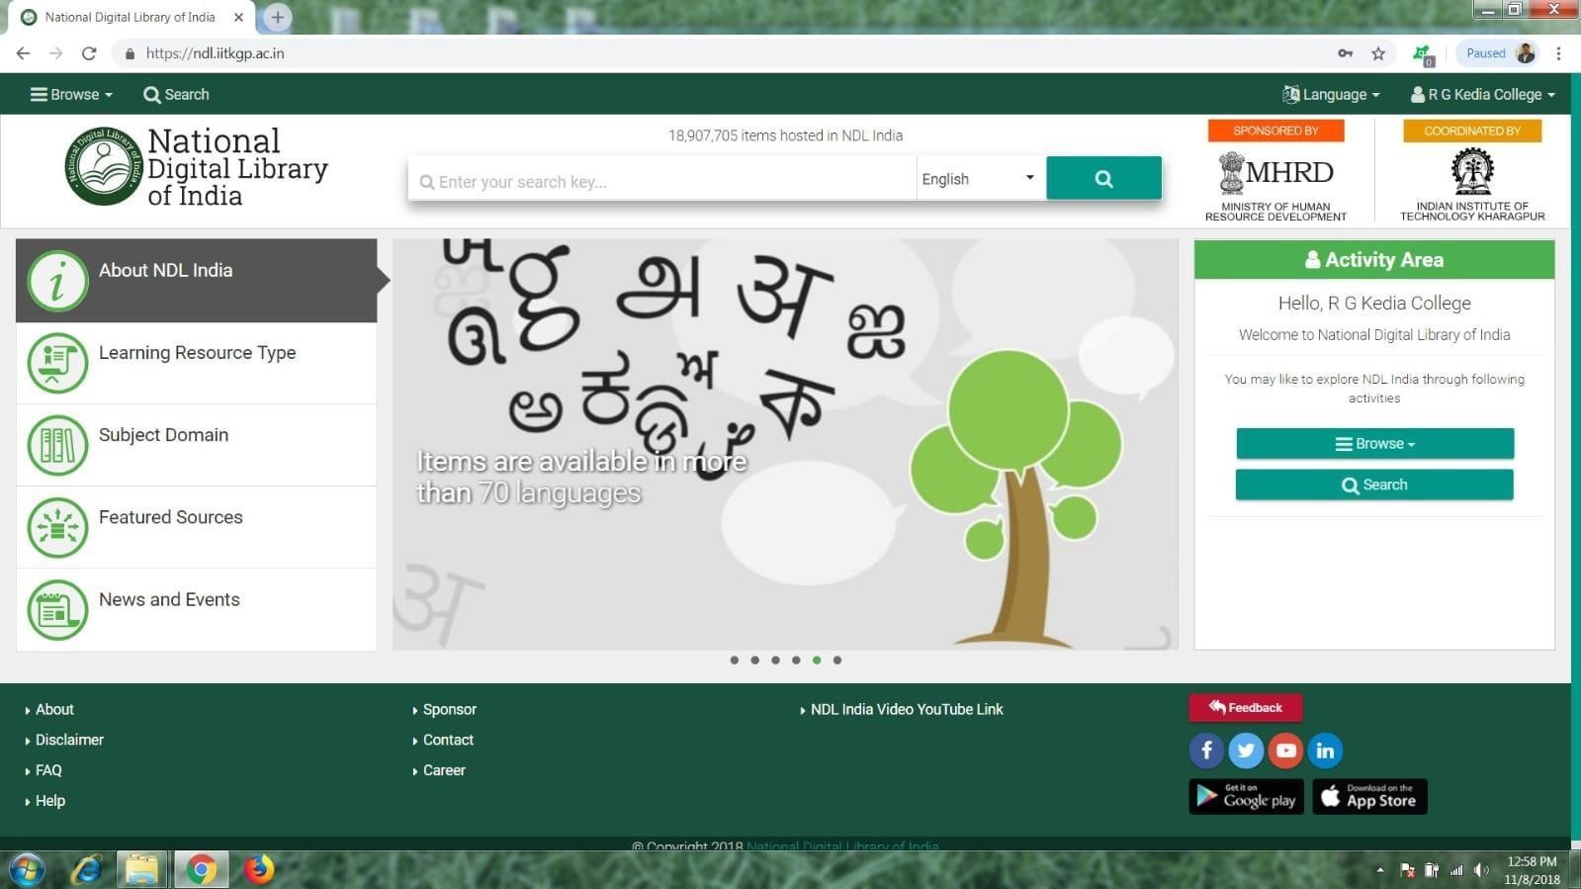
Task: Open the Browse menu in top navigation
Action: [71, 95]
